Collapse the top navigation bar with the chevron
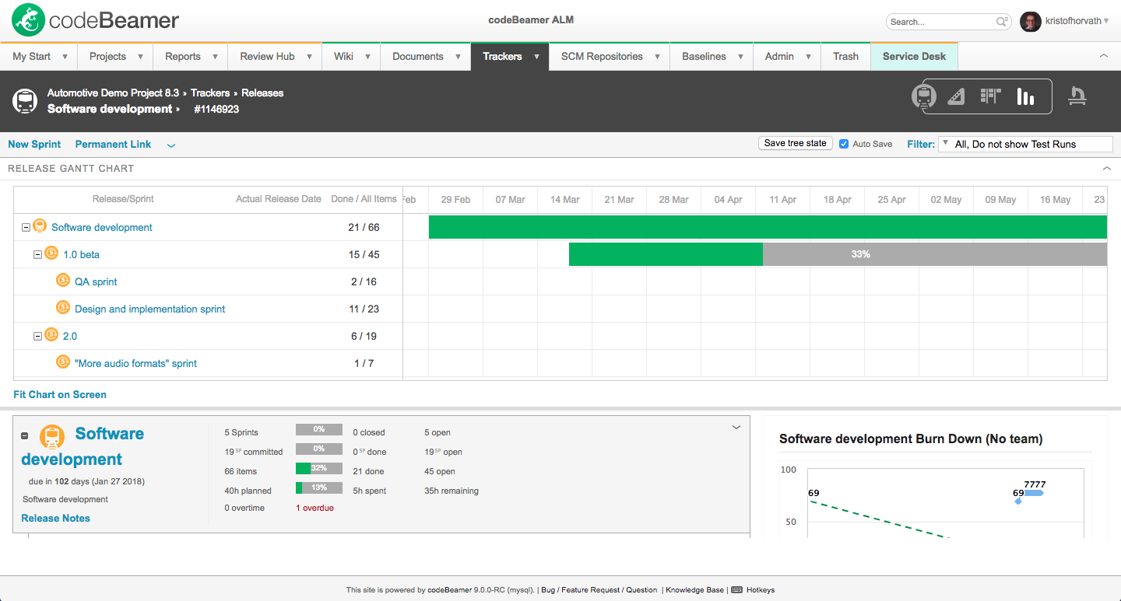This screenshot has height=601, width=1121. tap(1103, 56)
